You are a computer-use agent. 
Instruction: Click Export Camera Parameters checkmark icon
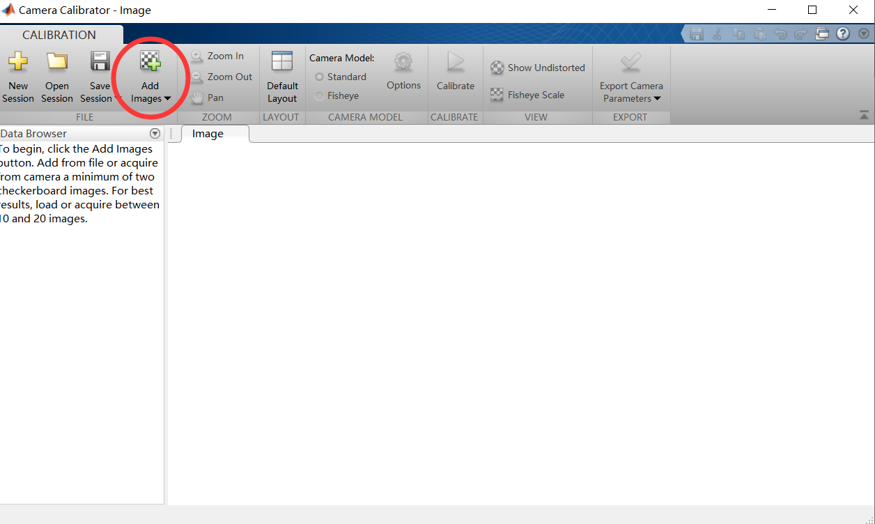coord(631,62)
